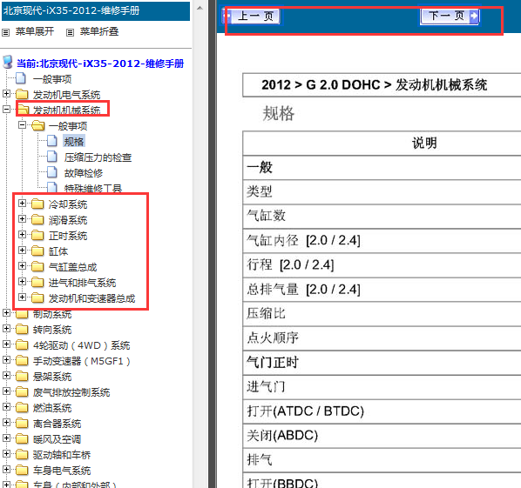Select the 发动机机械系统 folder label
521x488 pixels.
66,110
